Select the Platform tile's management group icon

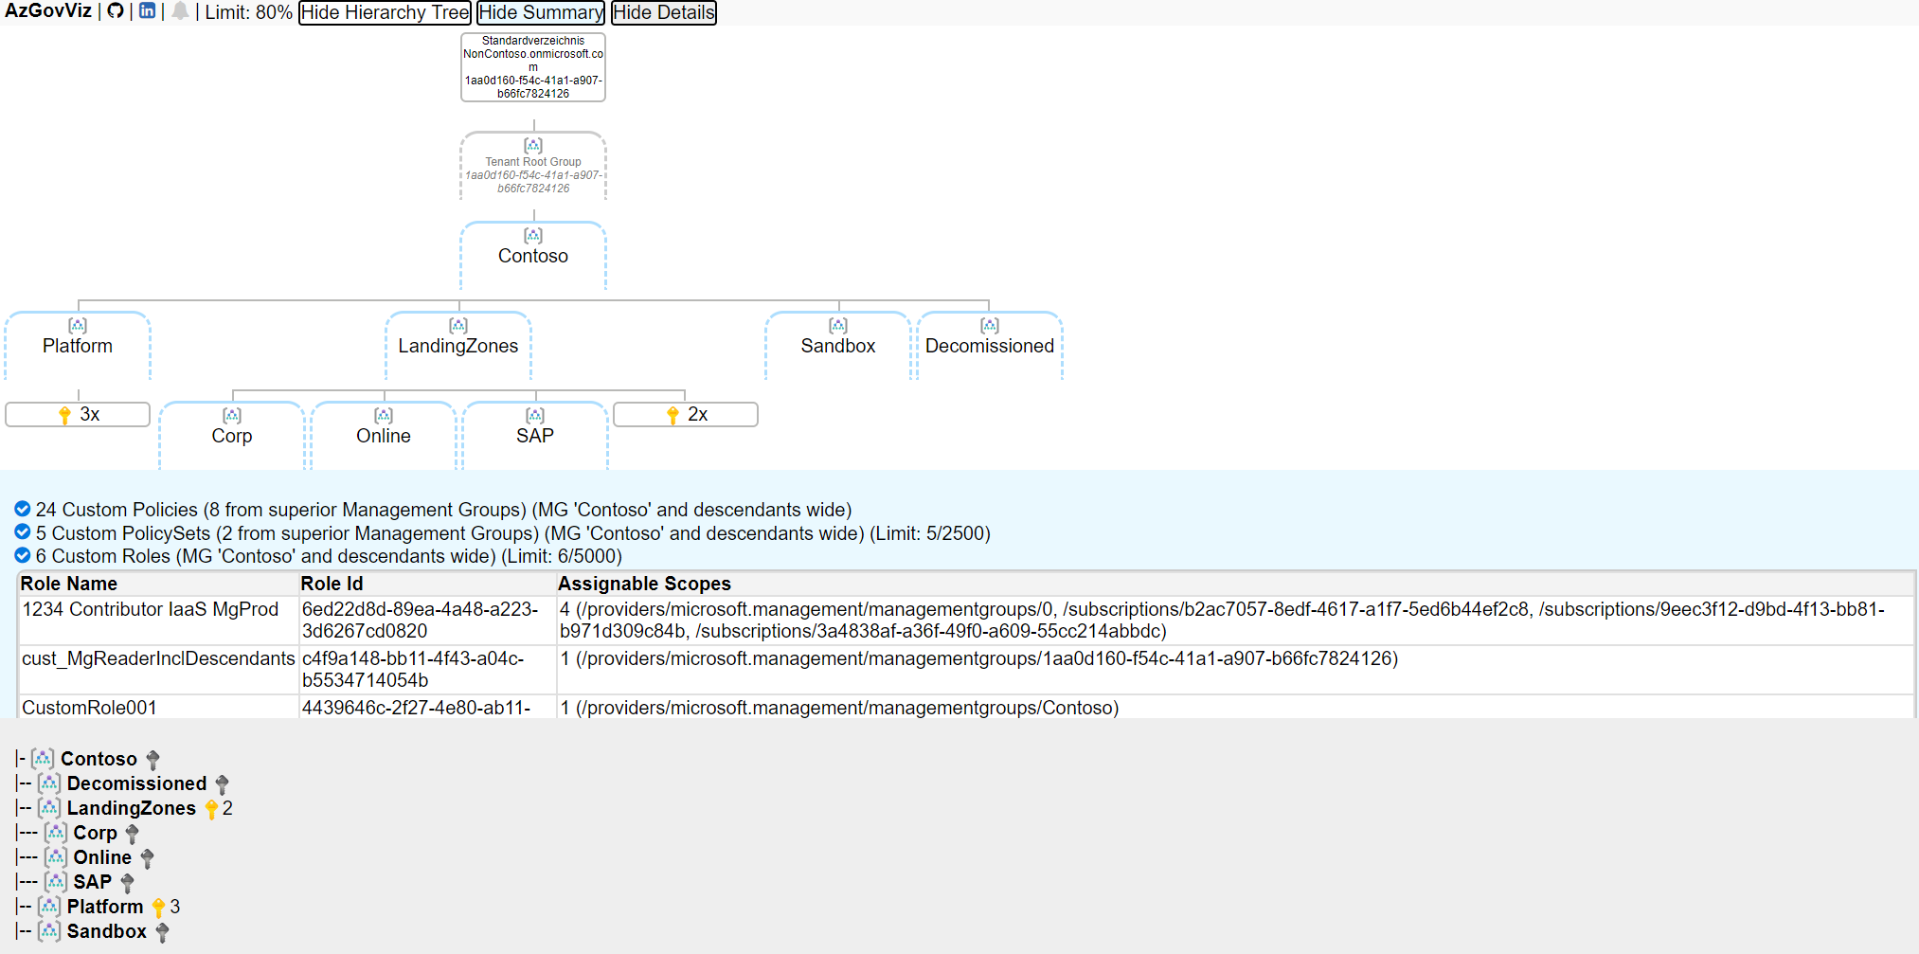pyautogui.click(x=78, y=326)
